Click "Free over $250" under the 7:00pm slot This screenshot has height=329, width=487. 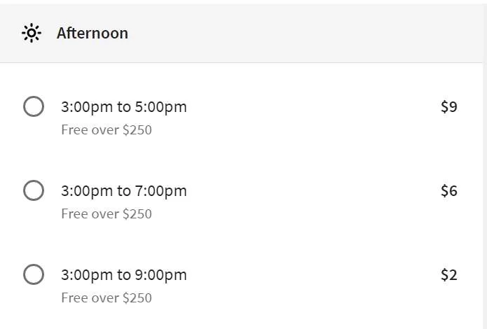click(107, 213)
